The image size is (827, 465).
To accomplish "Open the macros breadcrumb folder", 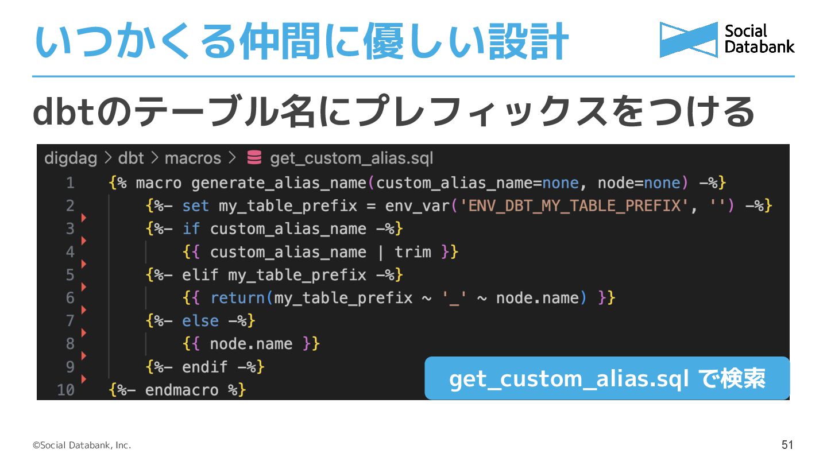I will tap(193, 158).
